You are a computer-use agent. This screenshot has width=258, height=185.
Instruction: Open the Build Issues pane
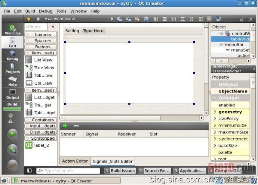[120, 171]
